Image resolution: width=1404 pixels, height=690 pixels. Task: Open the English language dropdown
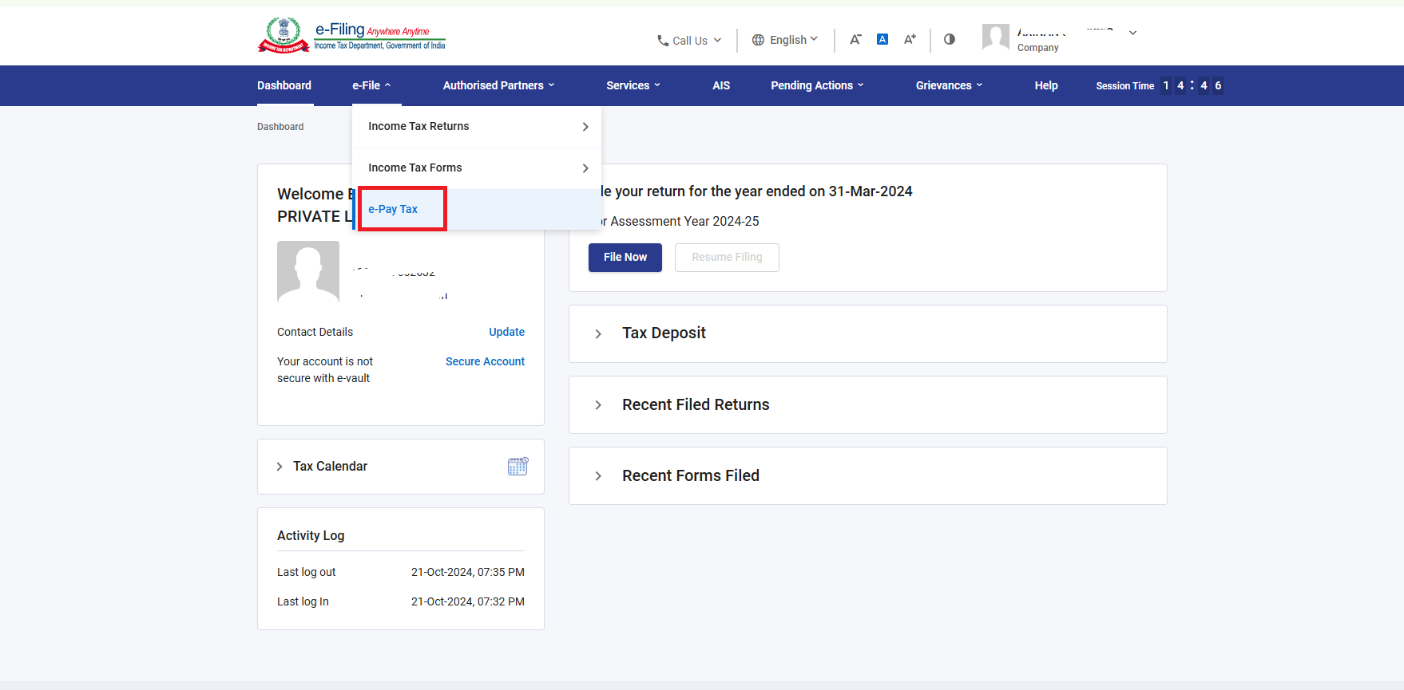coord(786,40)
